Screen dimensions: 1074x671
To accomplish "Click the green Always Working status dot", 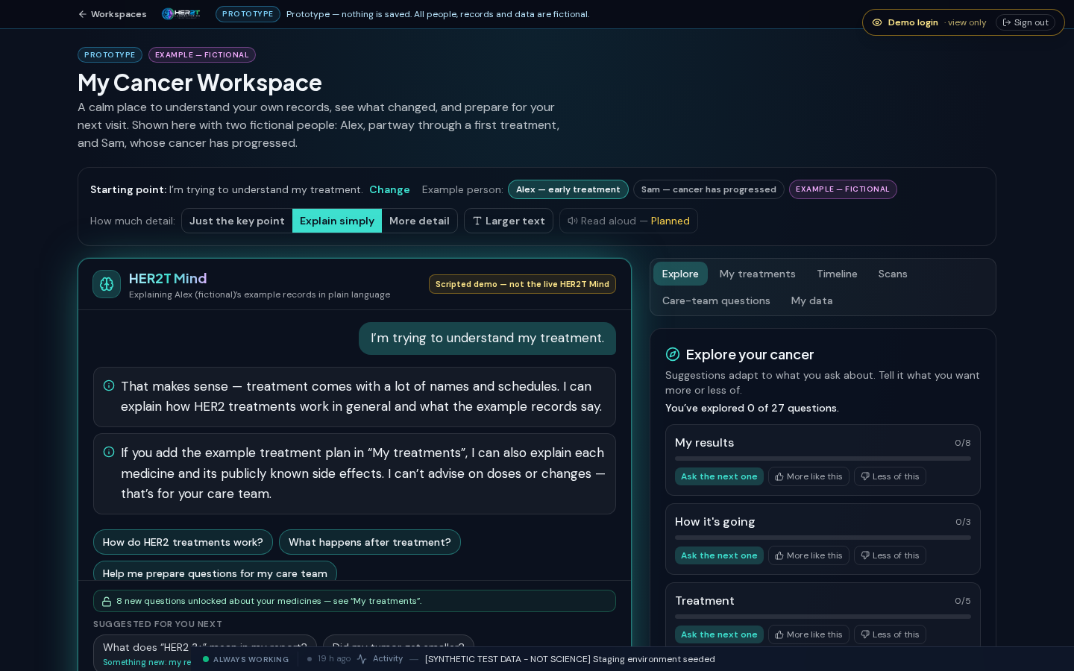I will click(x=206, y=659).
